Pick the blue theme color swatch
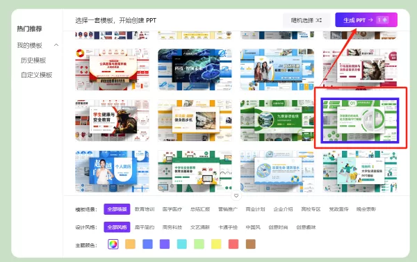 [147, 244]
